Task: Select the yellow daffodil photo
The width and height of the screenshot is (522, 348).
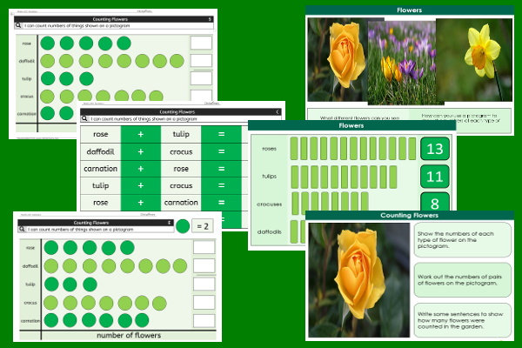Action: [x=474, y=60]
